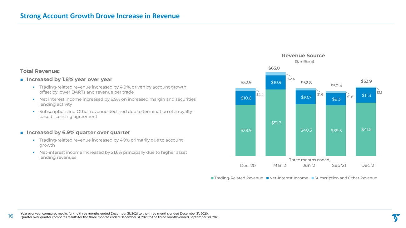This screenshot has height=228, width=406.
Task: Click the Mar '21 axis label
Action: 280,165
